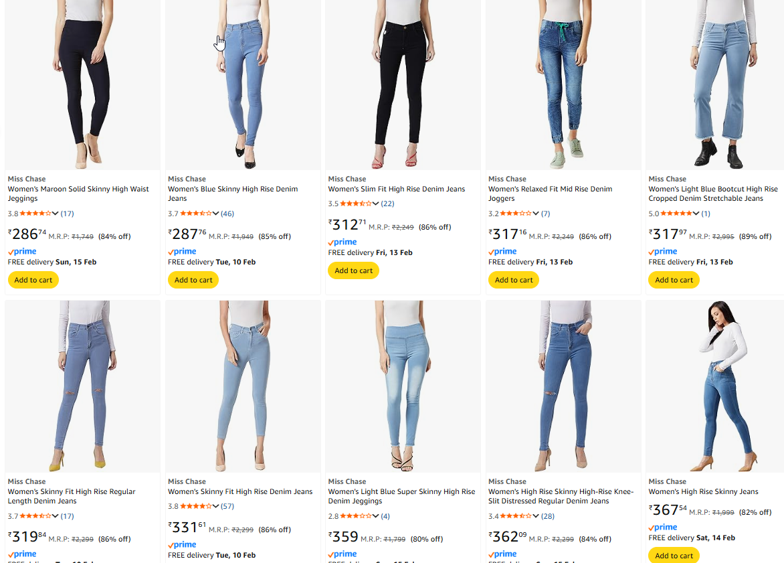Click the Prime logo under the ₹367.54 price
This screenshot has width=784, height=563.
[x=663, y=528]
